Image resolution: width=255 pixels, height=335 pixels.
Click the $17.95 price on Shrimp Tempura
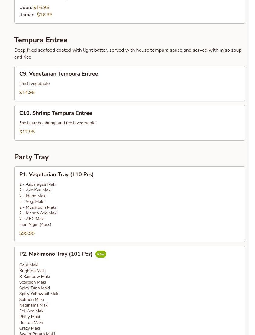coord(27,132)
